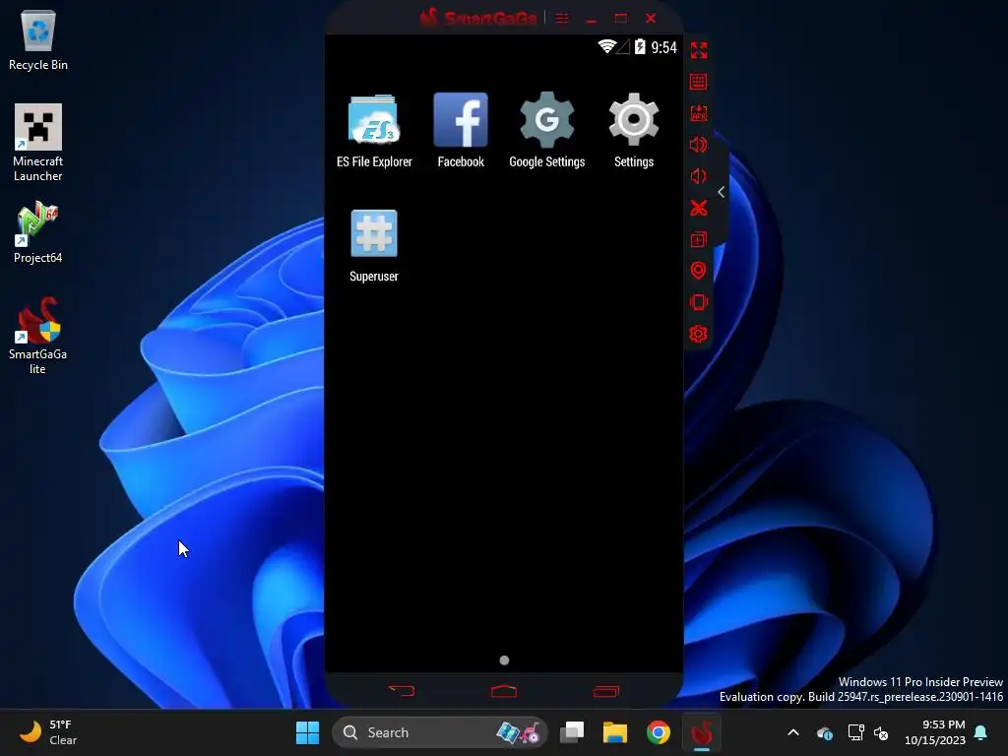
Task: Open SmartGaGa keyboard mapping tool
Action: coord(699,82)
